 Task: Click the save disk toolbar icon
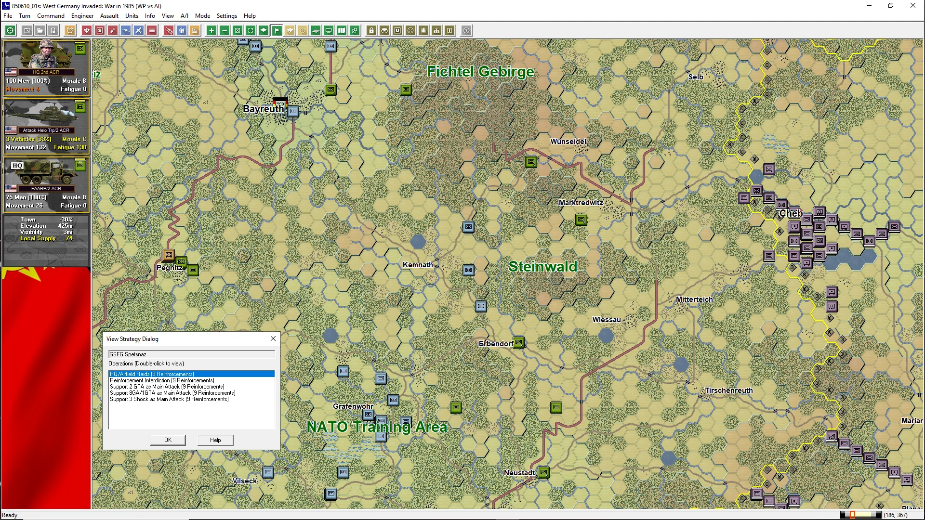click(53, 30)
